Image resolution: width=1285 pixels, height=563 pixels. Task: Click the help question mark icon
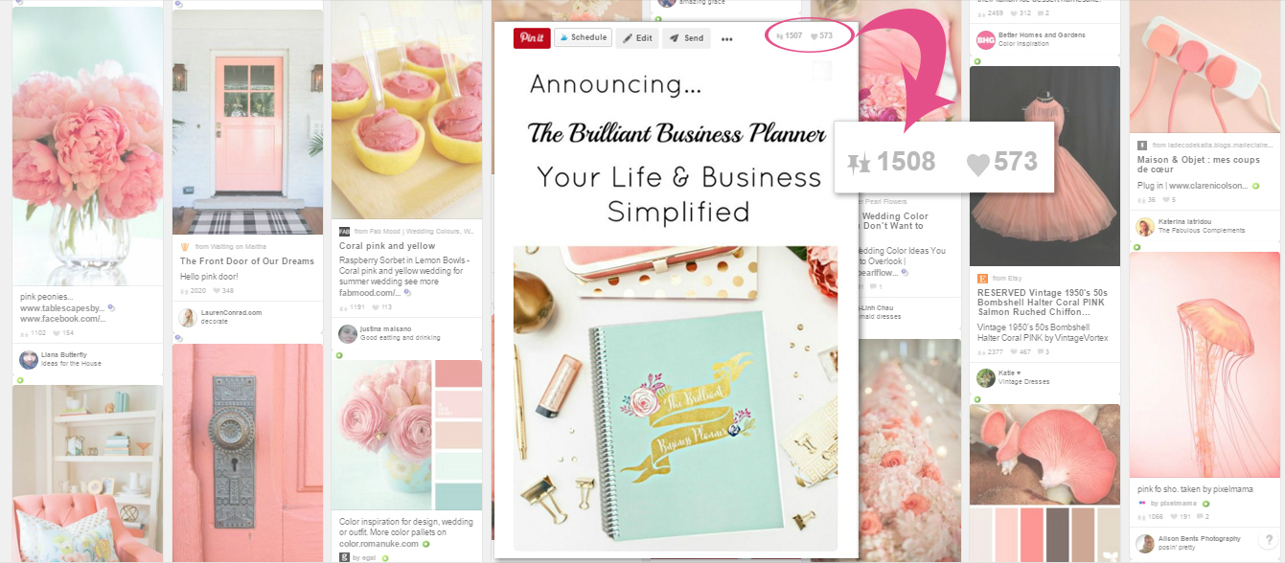click(x=1268, y=539)
